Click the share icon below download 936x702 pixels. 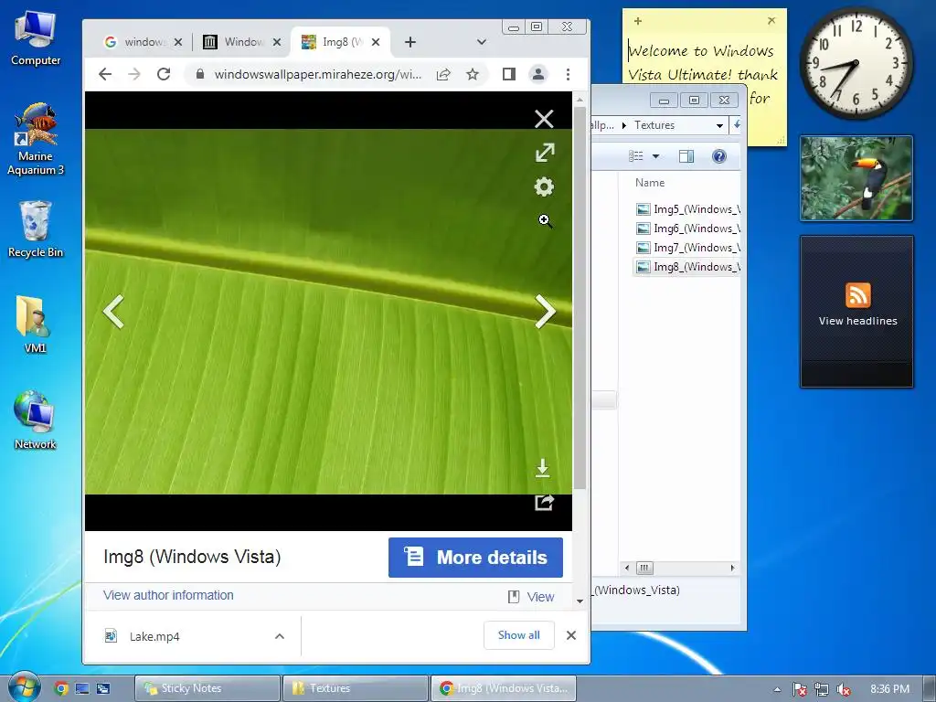tap(544, 503)
